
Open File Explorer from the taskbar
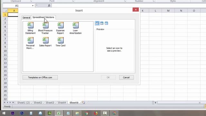[x=77, y=113]
